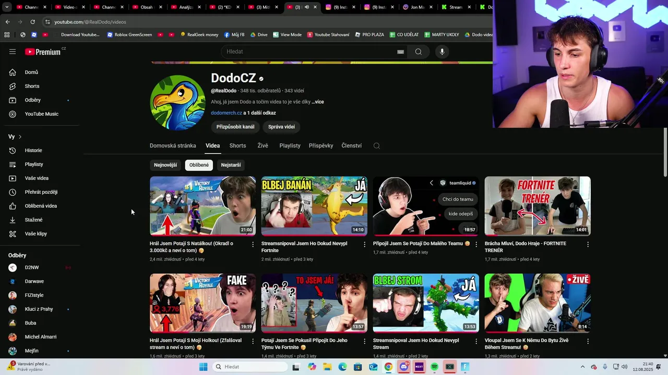668x375 pixels.
Task: Open Discord from the taskbar
Action: pos(403,367)
